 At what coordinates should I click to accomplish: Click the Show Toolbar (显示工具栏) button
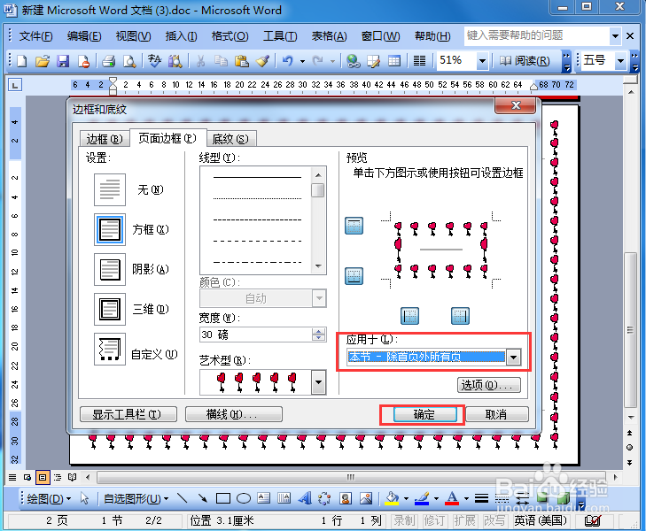pyautogui.click(x=128, y=414)
